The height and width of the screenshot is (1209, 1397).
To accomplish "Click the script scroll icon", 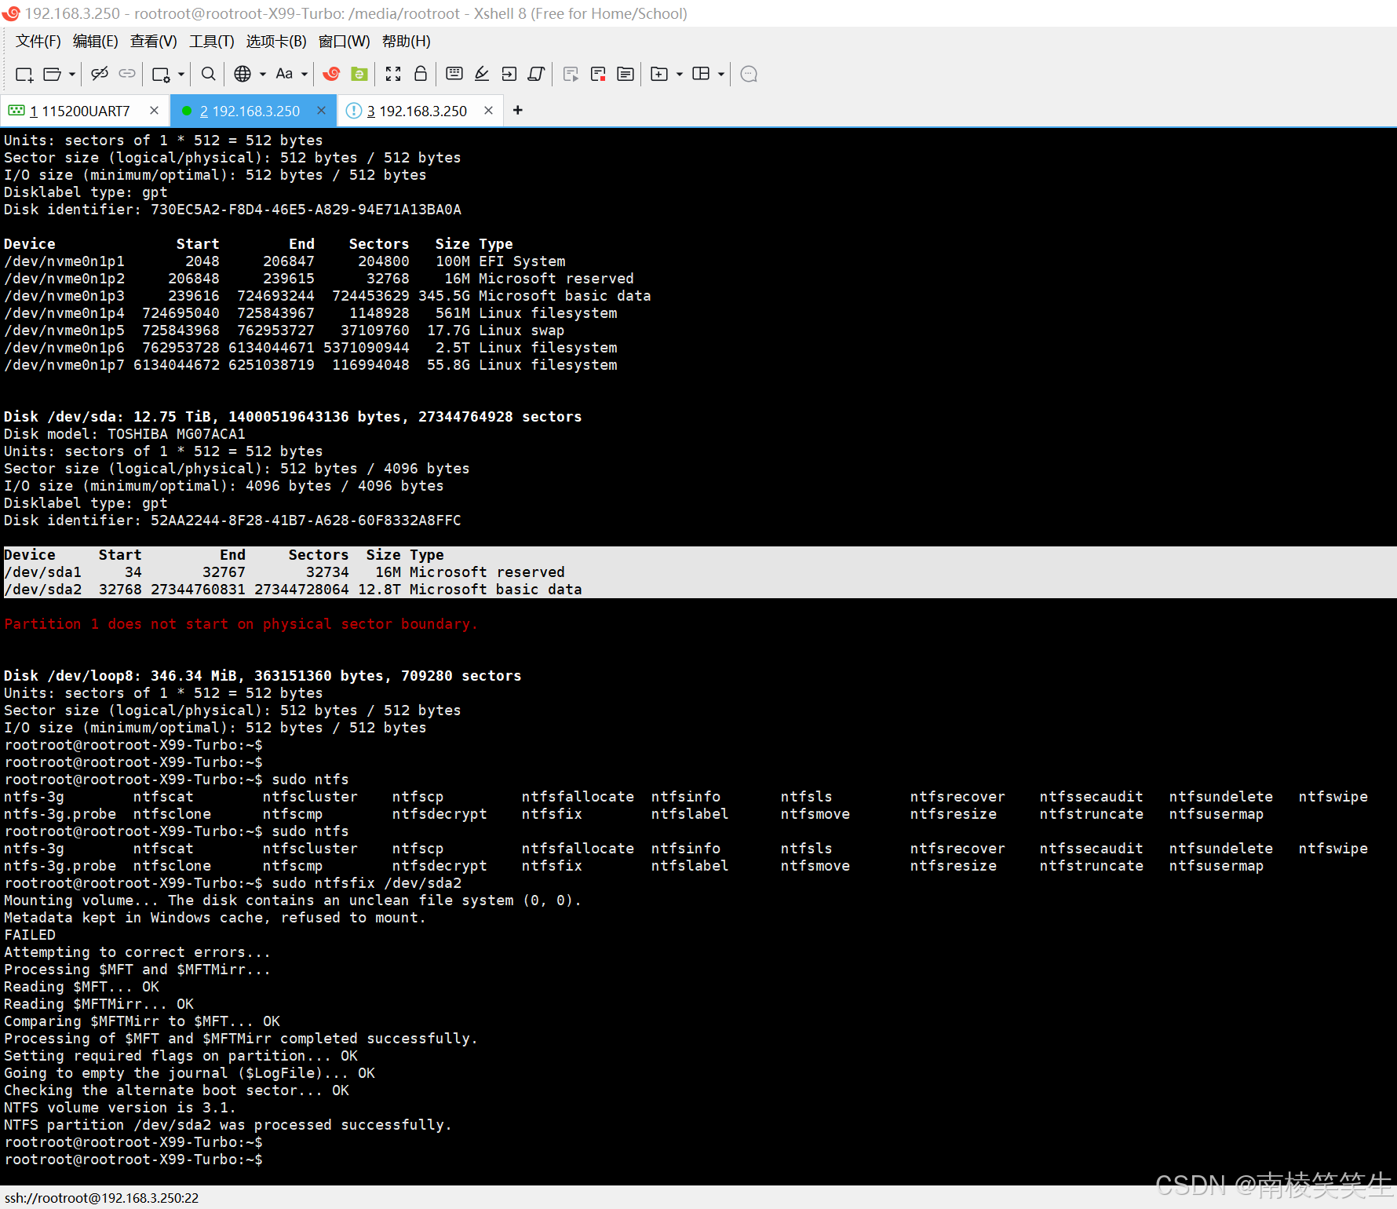I will pyautogui.click(x=537, y=74).
